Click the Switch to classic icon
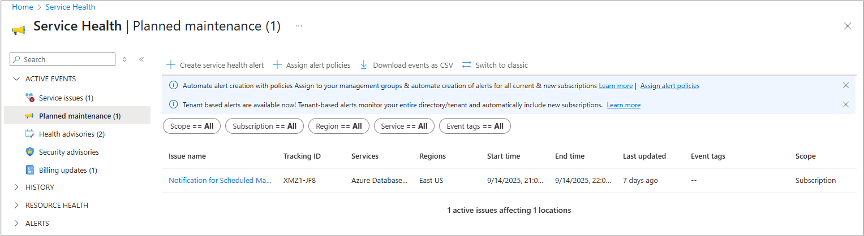Viewport: 864px width, 236px height. (466, 65)
